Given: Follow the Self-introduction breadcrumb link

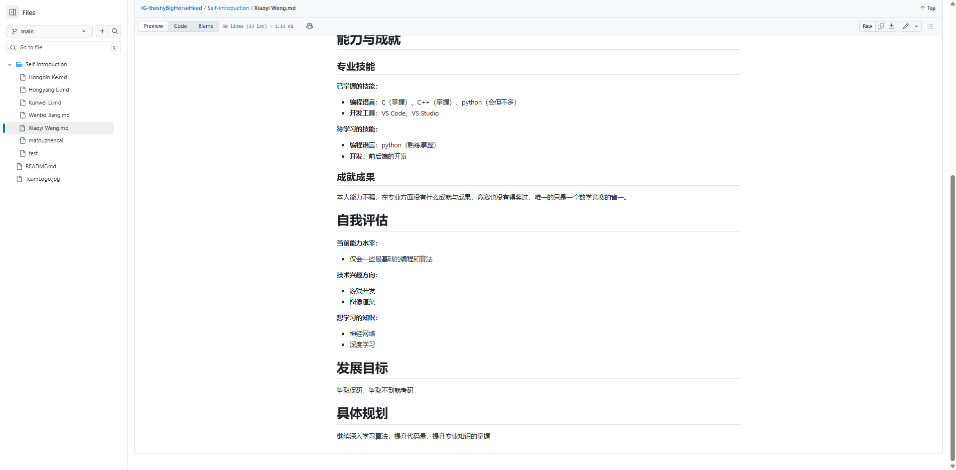Looking at the screenshot, I should click(228, 8).
